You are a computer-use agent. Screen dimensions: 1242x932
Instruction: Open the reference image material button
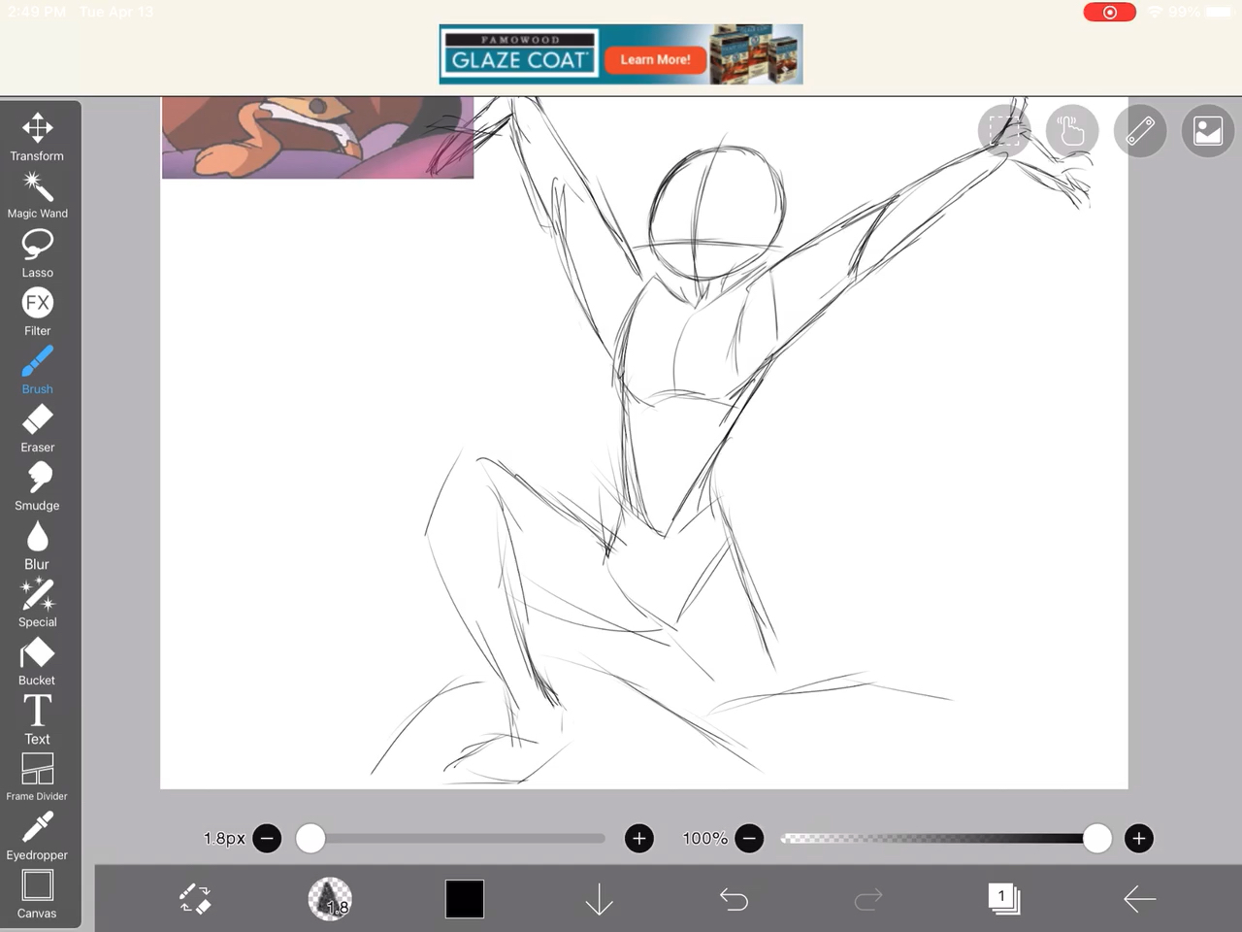coord(1208,130)
